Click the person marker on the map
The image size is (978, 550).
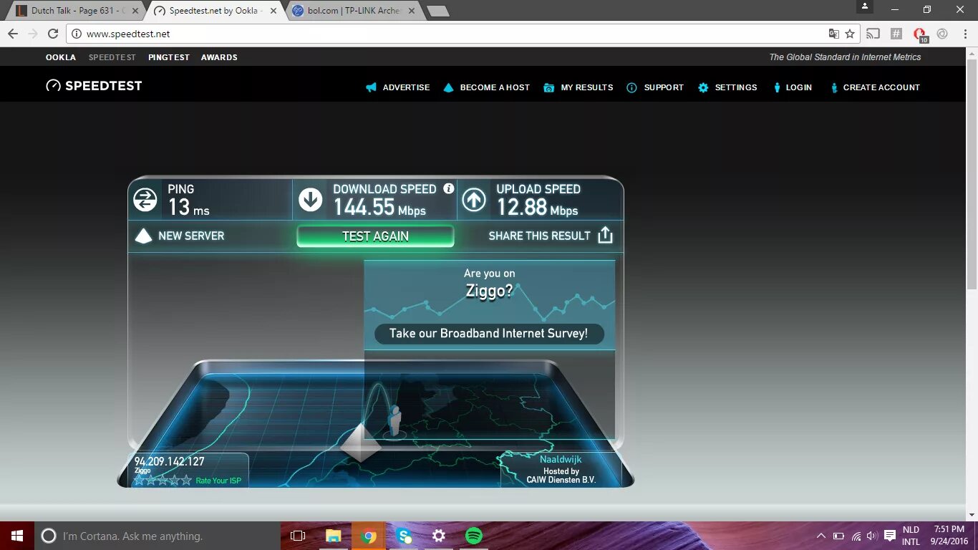393,421
